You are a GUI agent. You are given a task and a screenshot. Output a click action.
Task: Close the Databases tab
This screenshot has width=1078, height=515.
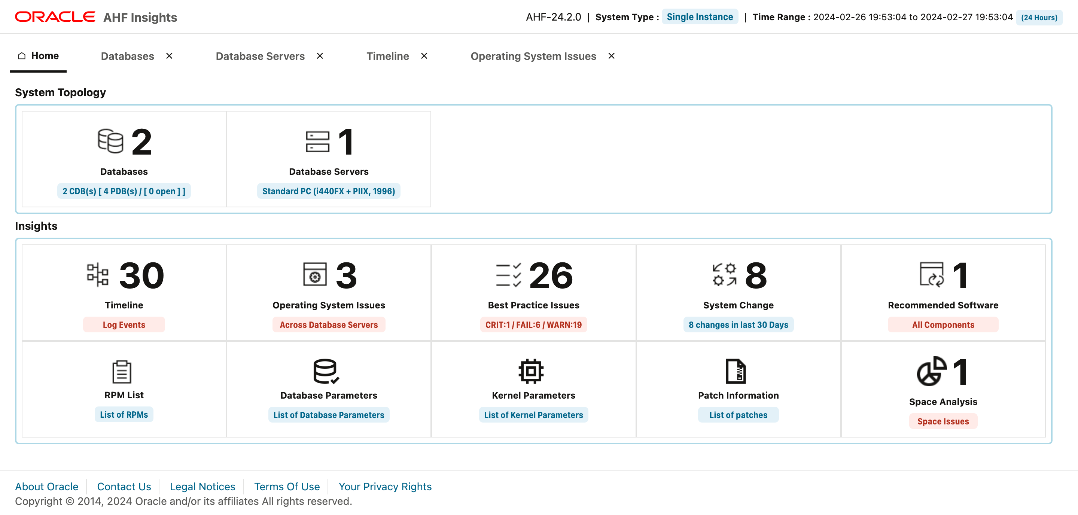tap(169, 56)
